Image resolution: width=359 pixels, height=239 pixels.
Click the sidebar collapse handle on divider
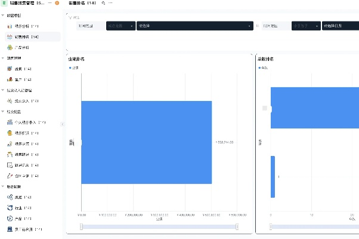[x=63, y=124]
